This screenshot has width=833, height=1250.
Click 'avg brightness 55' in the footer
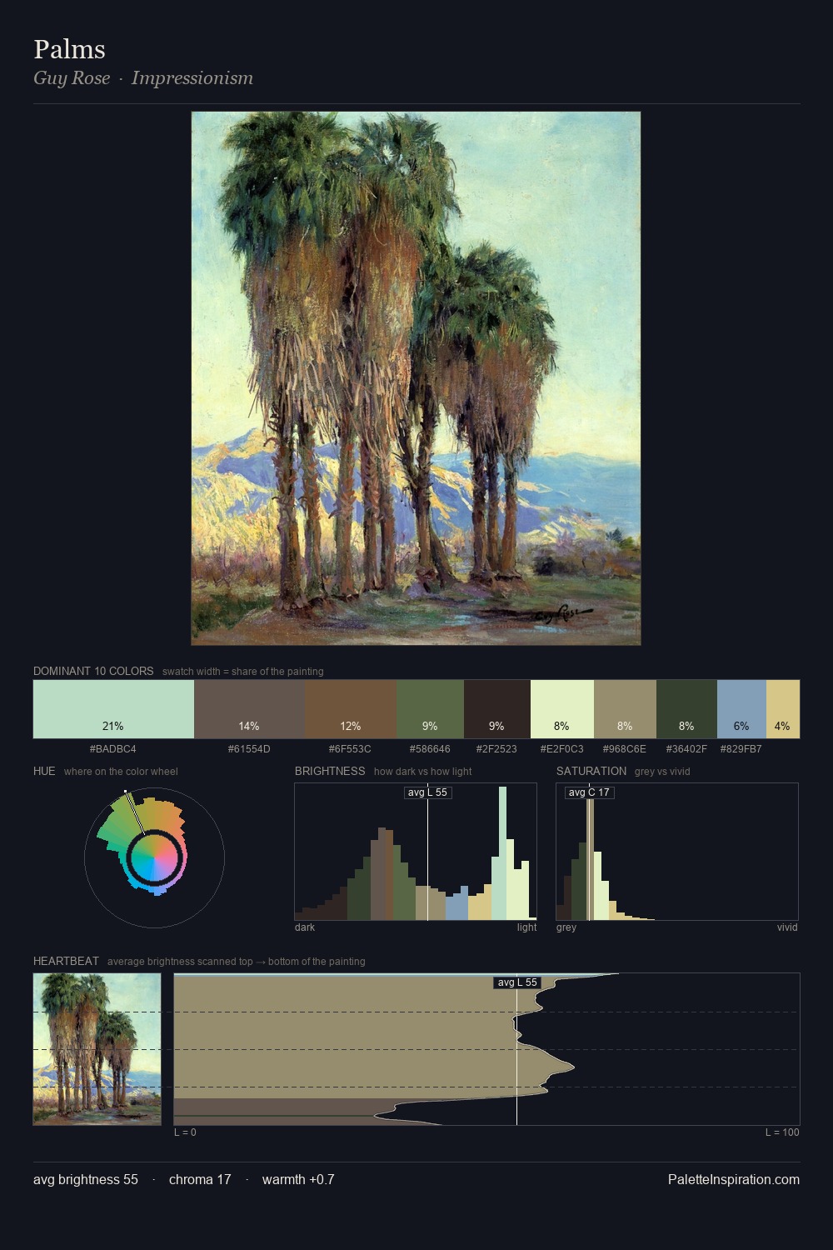(x=86, y=1179)
